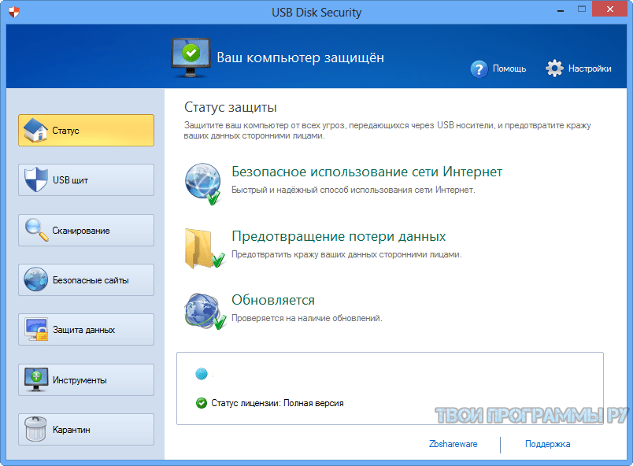Image resolution: width=633 pixels, height=466 pixels.
Task: Click the globe icon for Безопасные сайты
Action: pyautogui.click(x=36, y=279)
